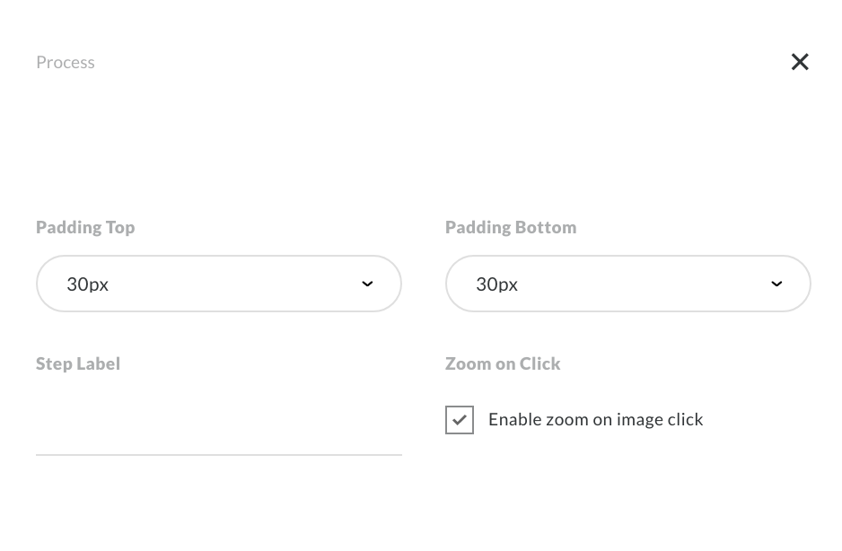Close the Process settings panel
The height and width of the screenshot is (551, 842).
click(x=800, y=62)
